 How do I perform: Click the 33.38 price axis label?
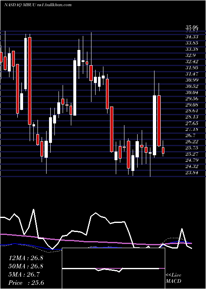coord(192,49)
